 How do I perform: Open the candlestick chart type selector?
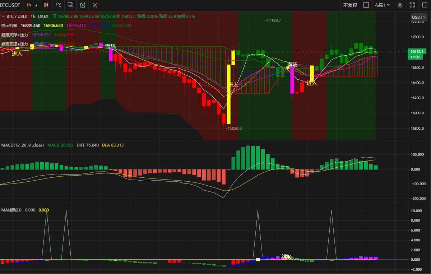(46, 5)
